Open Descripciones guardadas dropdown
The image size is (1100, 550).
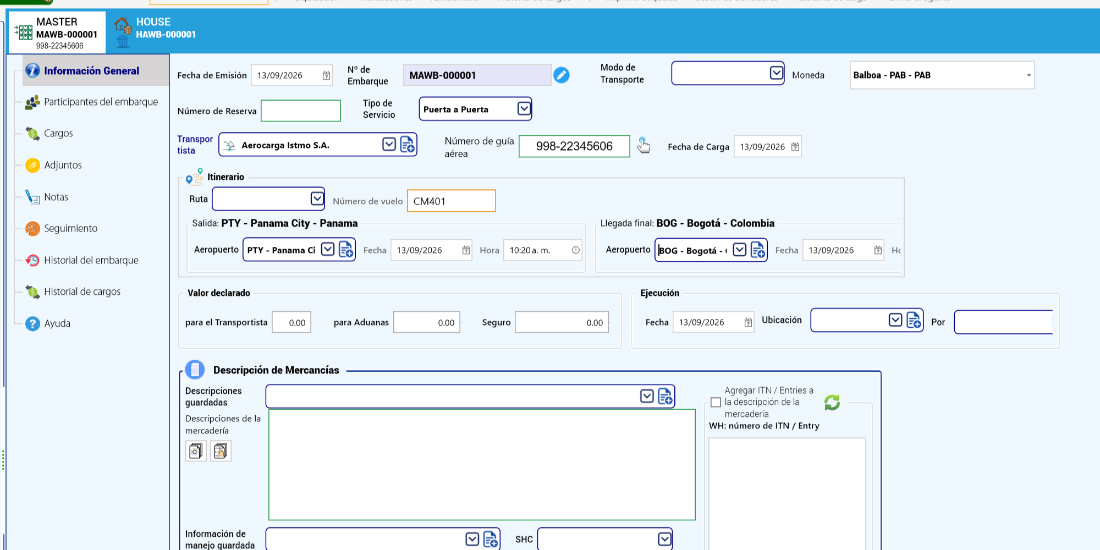pos(647,396)
